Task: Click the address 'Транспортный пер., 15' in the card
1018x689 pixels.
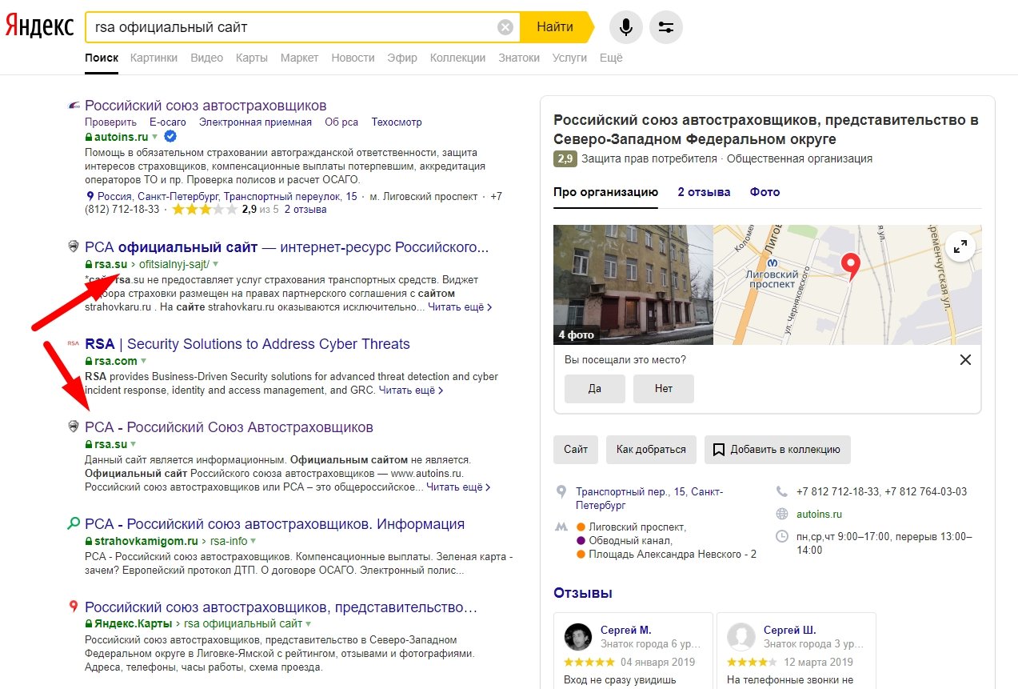Action: click(649, 499)
